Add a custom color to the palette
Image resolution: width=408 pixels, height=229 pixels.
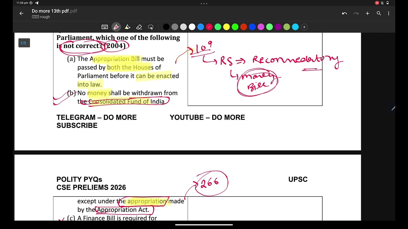(304, 27)
